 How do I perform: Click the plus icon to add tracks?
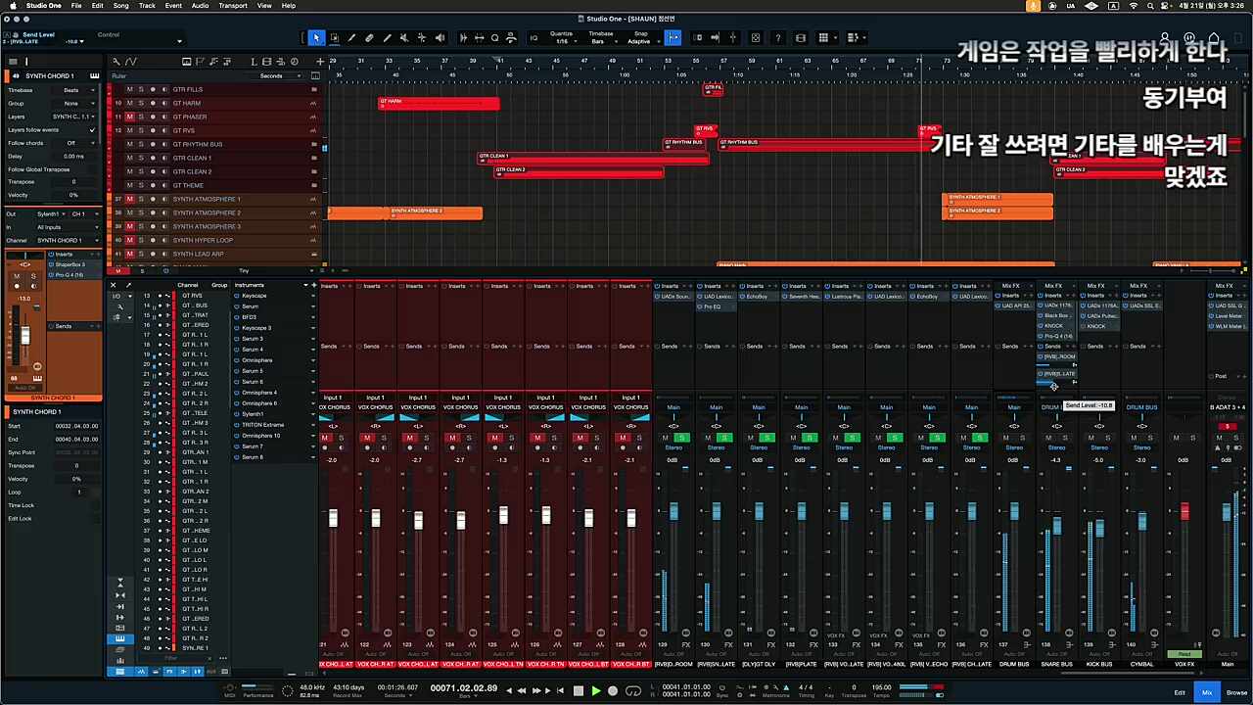click(x=319, y=62)
